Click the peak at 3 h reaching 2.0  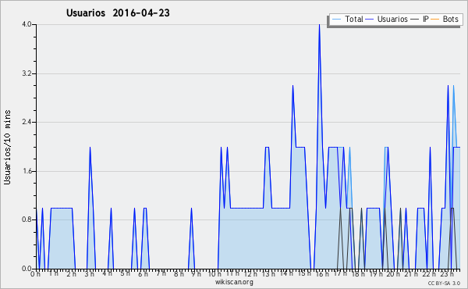(90, 148)
